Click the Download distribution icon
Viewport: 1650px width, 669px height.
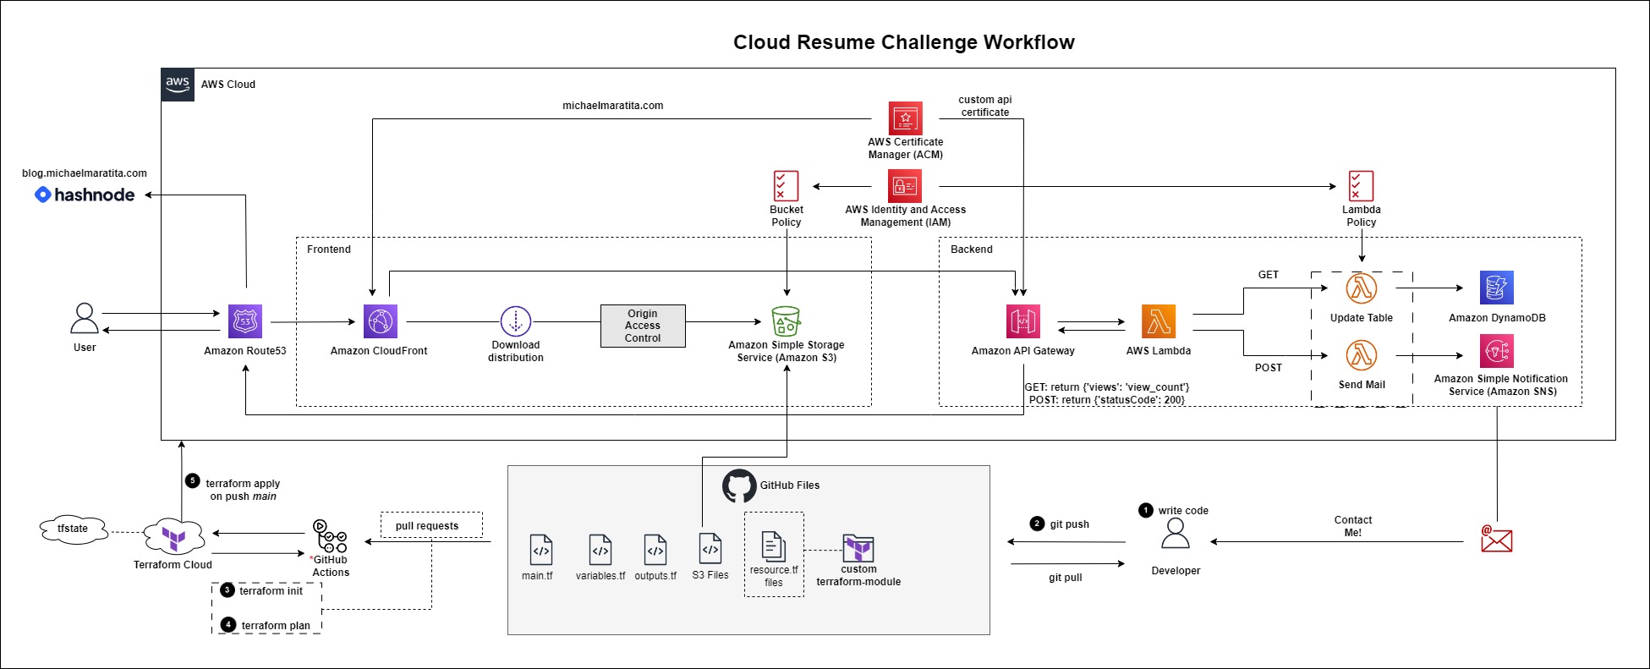coord(516,321)
